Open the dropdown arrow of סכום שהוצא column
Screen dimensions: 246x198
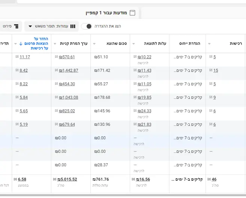[x=94, y=44]
